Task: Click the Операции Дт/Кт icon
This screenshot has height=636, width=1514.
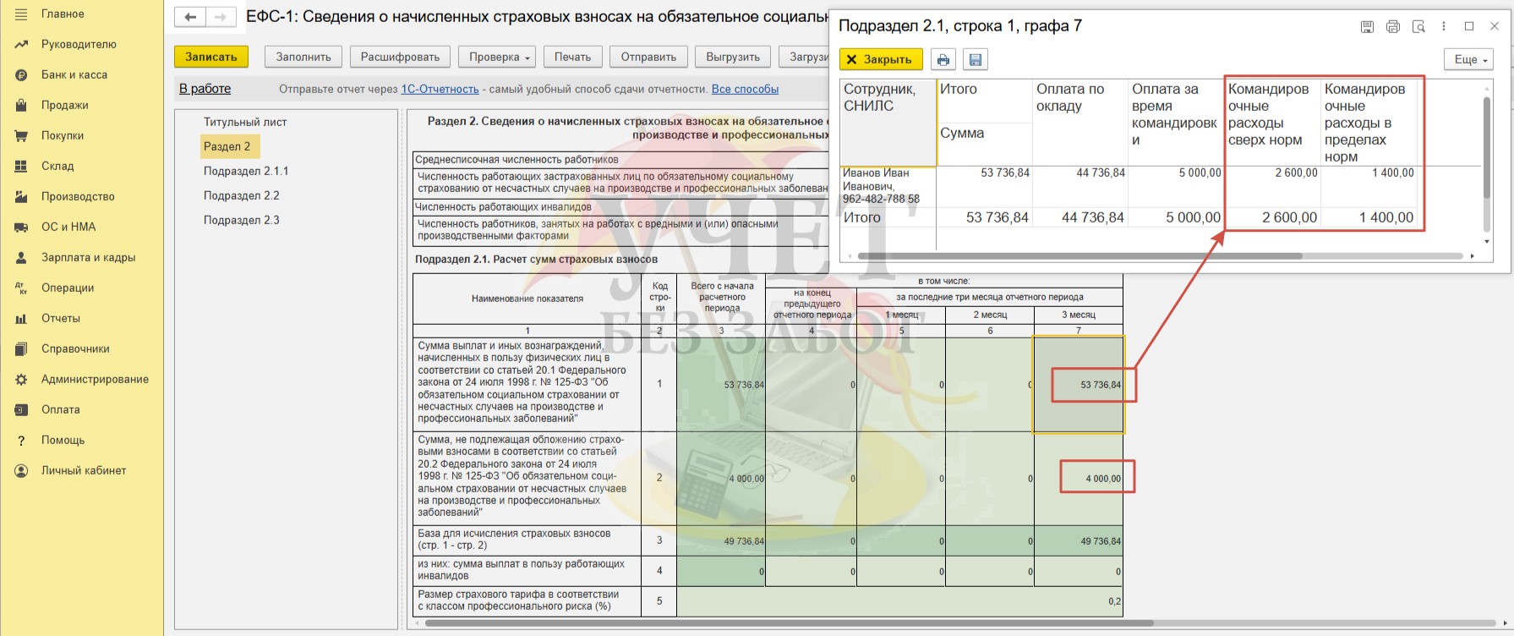Action: tap(21, 288)
